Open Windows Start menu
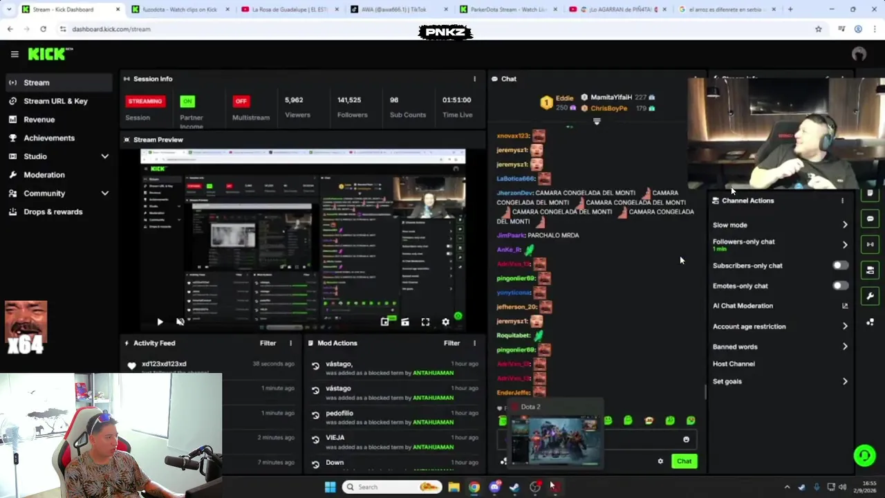 click(330, 487)
